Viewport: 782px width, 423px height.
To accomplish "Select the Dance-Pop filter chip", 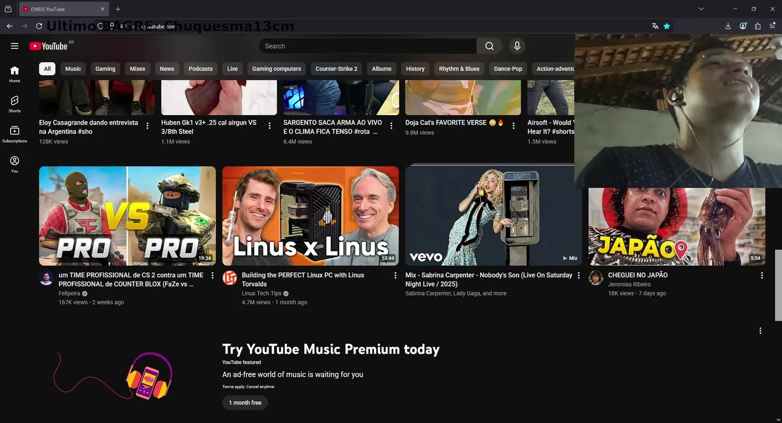I will coord(508,69).
